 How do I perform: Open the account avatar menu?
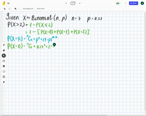(142, 3)
